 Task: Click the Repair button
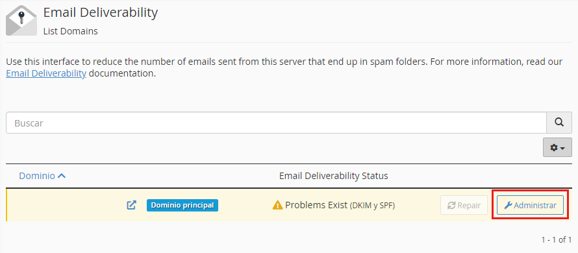tap(464, 205)
